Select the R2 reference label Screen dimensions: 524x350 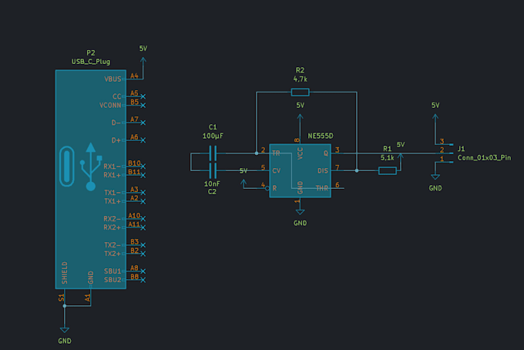pyautogui.click(x=300, y=70)
